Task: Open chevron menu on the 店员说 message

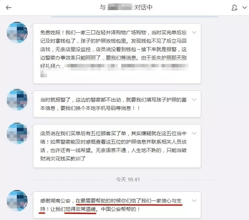Action: pyautogui.click(x=194, y=133)
